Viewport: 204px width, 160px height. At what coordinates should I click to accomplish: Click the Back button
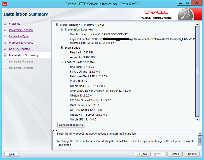coord(143,154)
